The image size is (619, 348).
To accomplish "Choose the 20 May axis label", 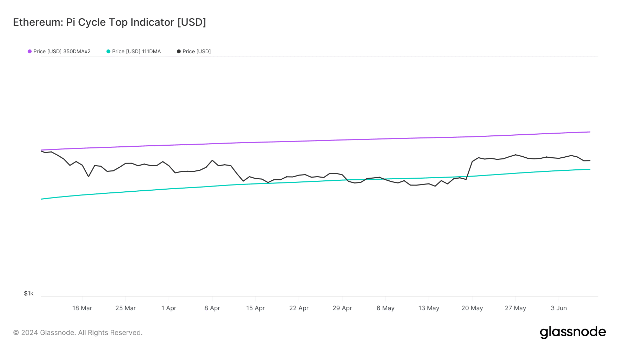I will click(472, 308).
